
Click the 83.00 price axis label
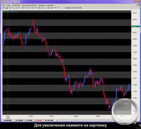click(135, 13)
